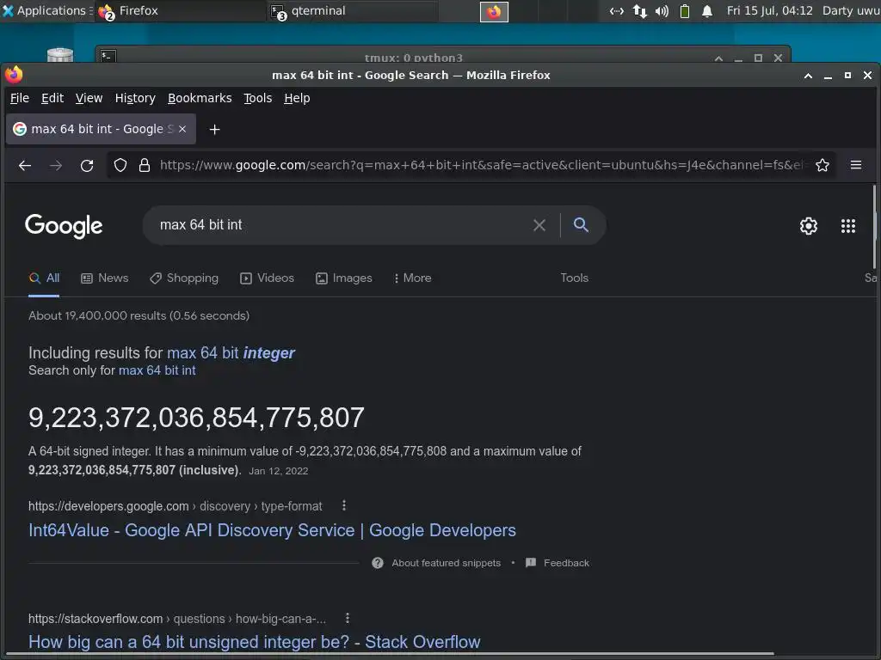Screen dimensions: 881x660
Task: Select the All results tab
Action: point(45,278)
